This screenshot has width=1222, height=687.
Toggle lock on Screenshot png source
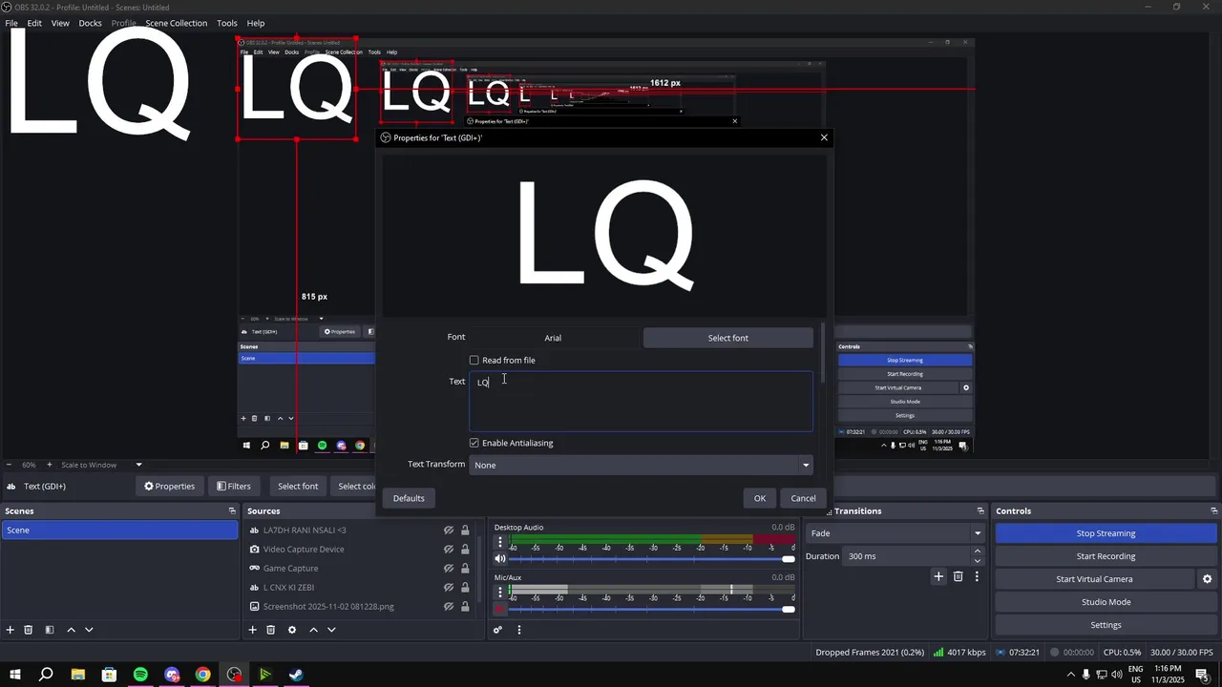click(465, 607)
